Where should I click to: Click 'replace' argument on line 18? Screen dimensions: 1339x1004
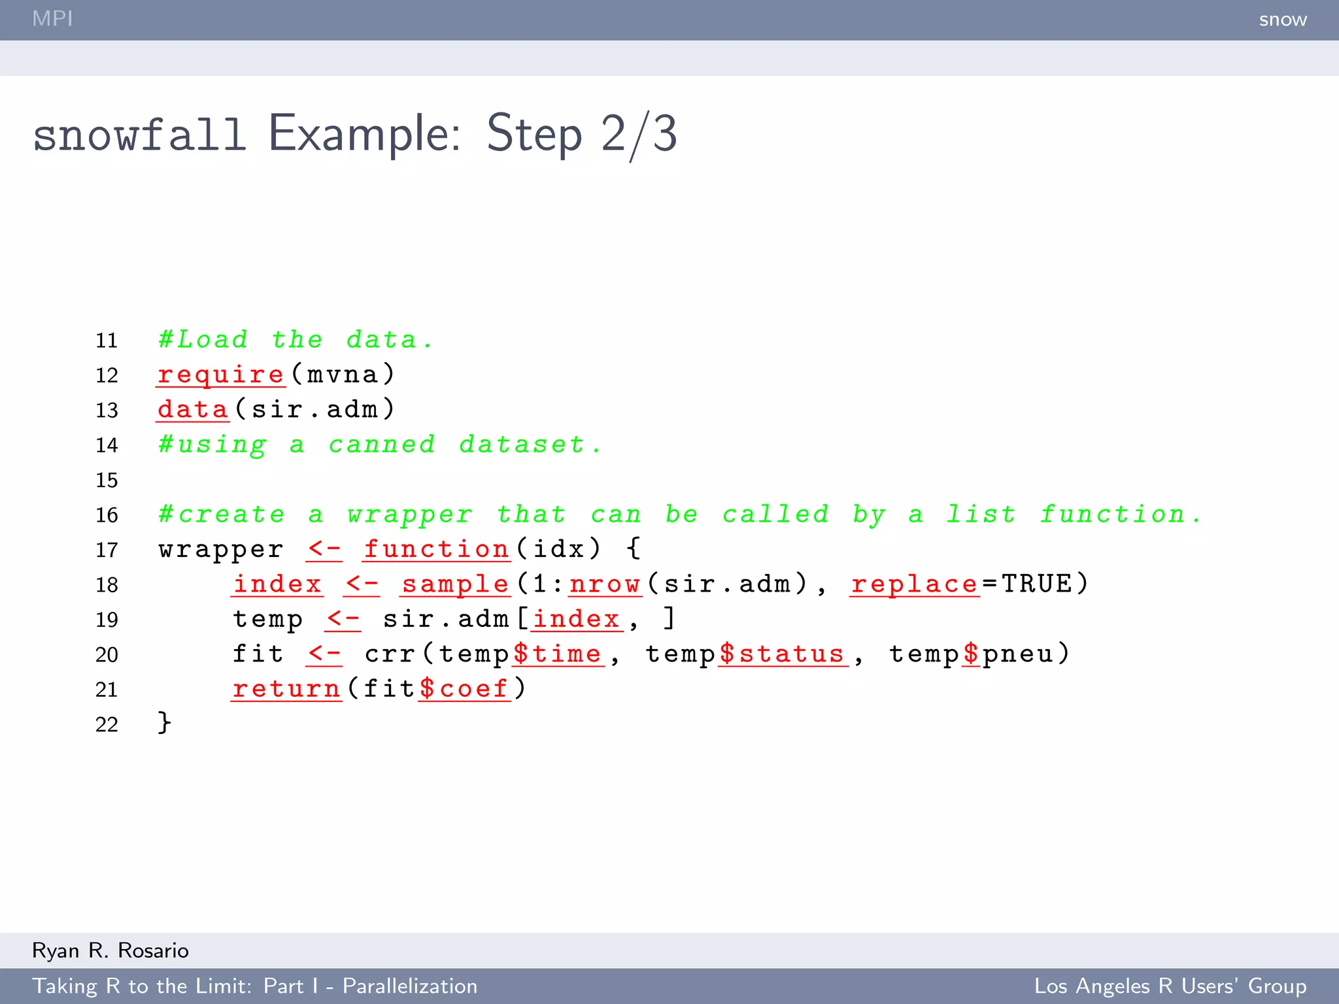coord(915,584)
